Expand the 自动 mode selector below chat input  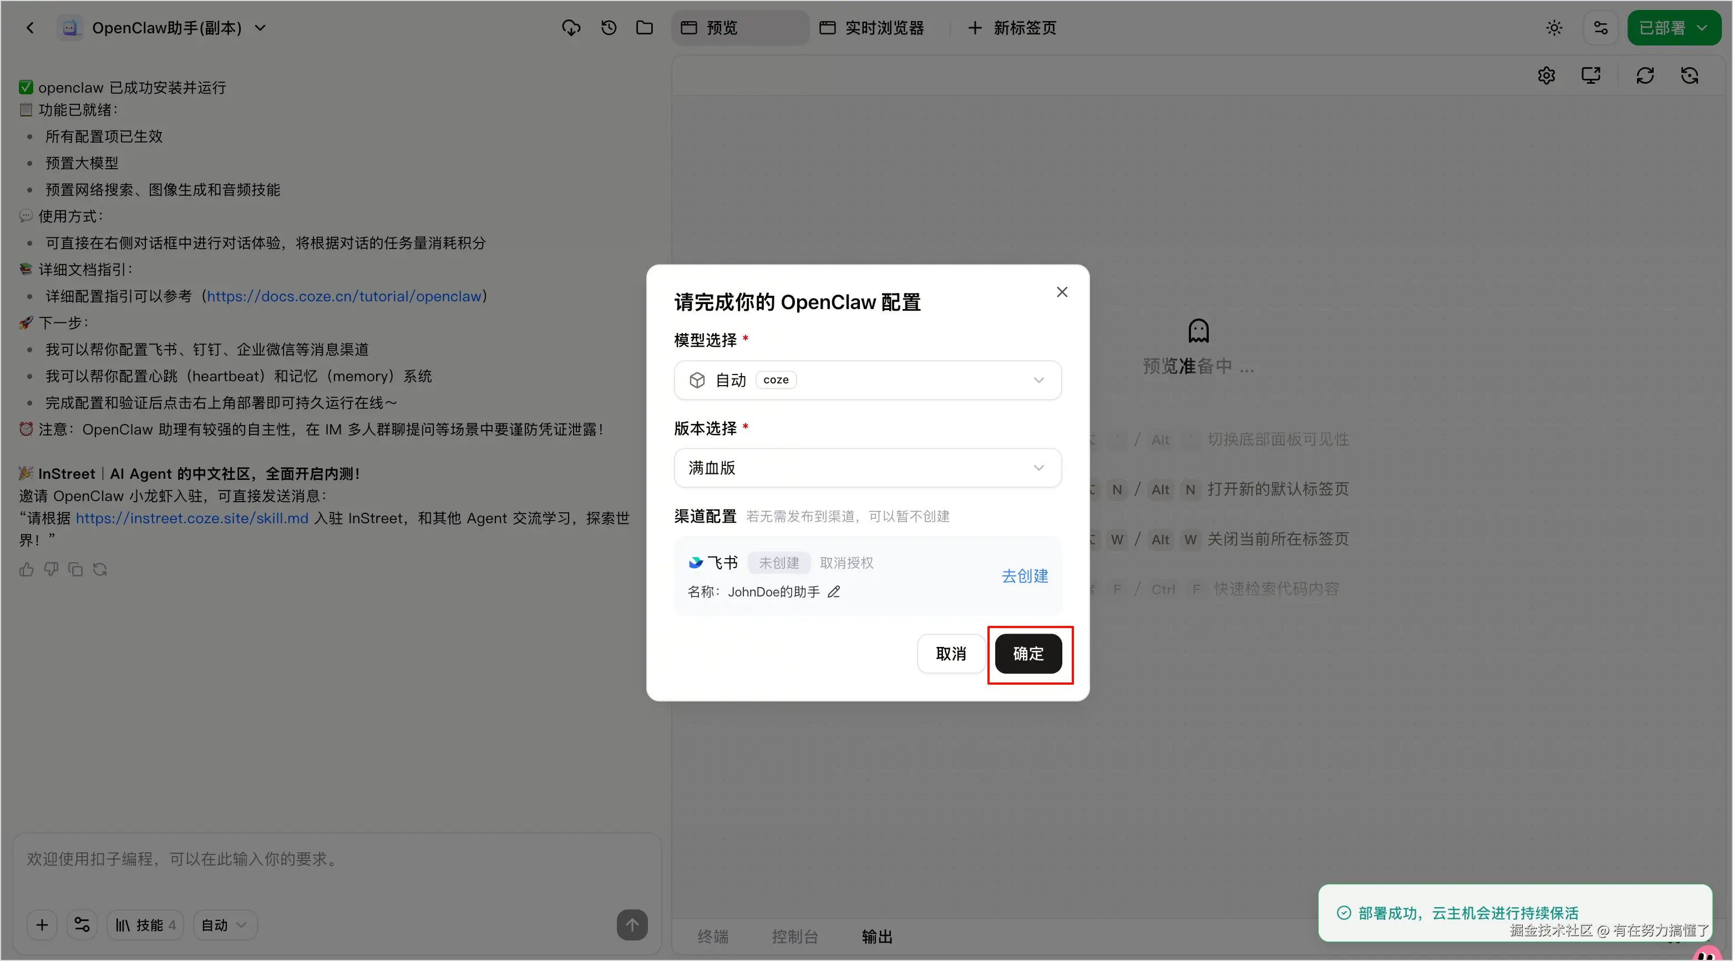click(224, 925)
